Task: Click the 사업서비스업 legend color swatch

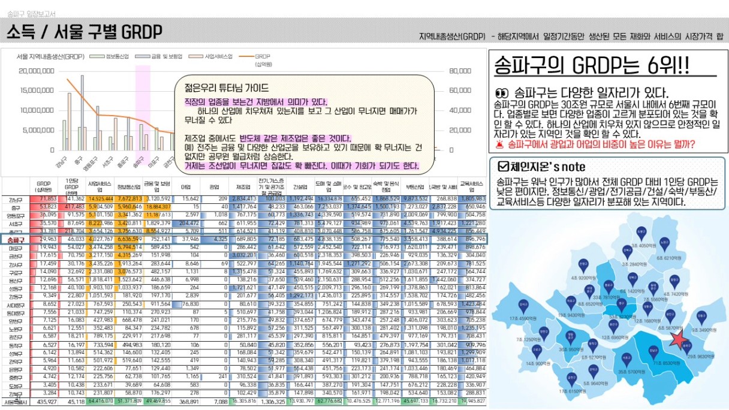Action: click(x=196, y=56)
